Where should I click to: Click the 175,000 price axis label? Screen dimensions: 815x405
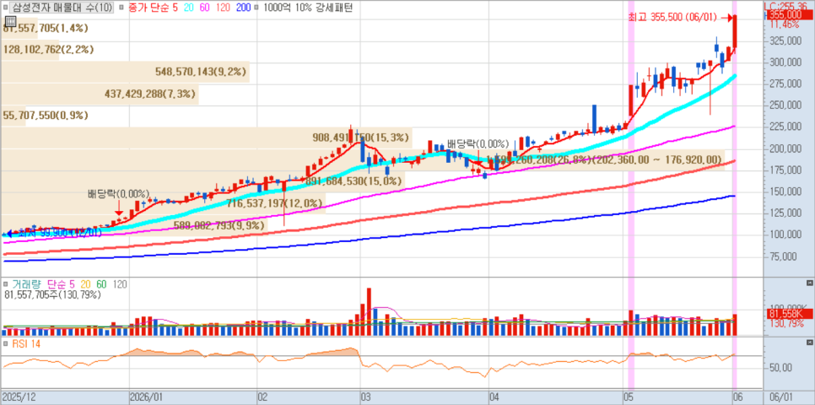click(785, 170)
